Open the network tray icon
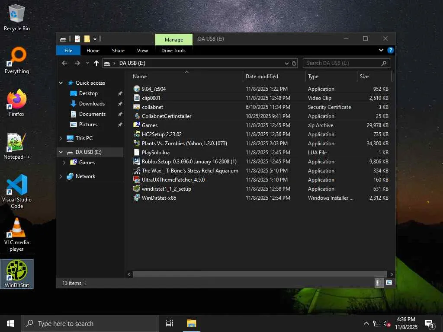 [377, 323]
